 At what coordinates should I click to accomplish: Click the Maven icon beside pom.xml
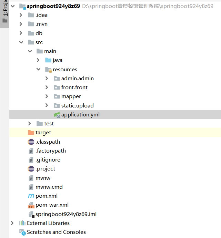(31, 196)
